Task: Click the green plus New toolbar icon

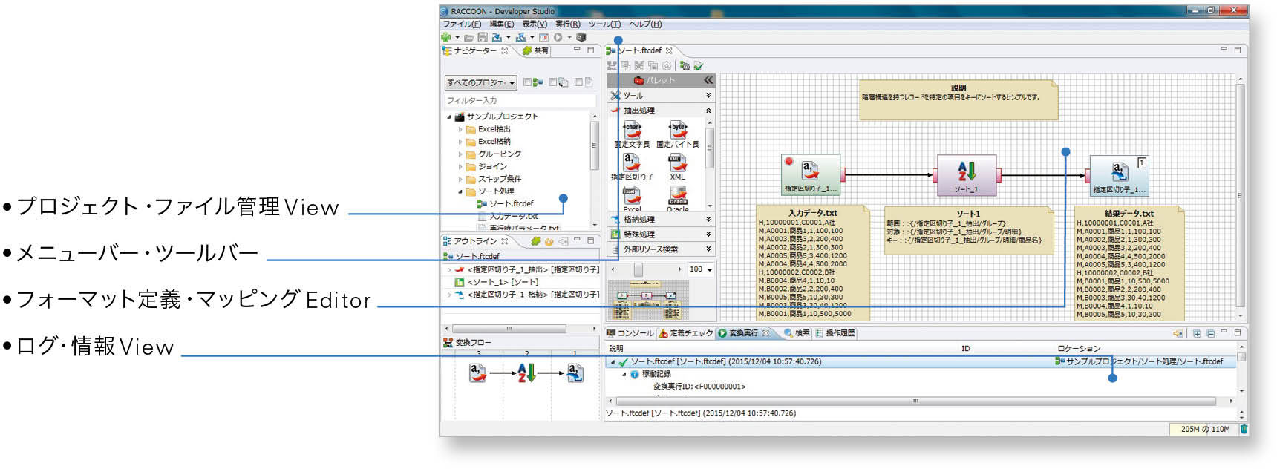Action: pos(446,37)
